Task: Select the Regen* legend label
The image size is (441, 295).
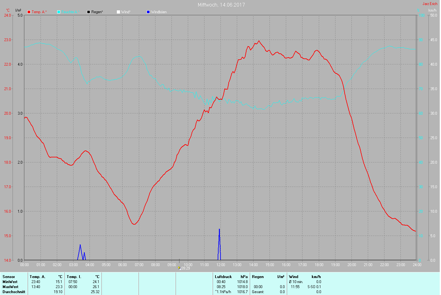Action: tap(97, 12)
